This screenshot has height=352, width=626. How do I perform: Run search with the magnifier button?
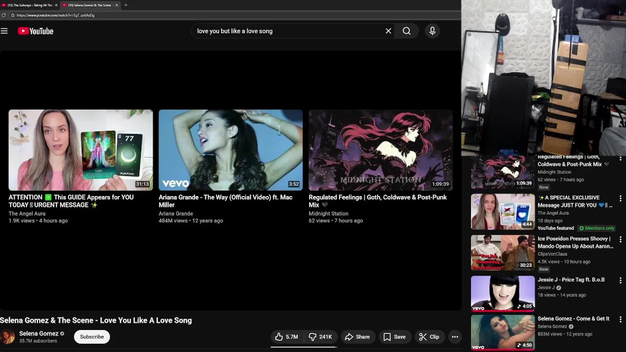[406, 31]
